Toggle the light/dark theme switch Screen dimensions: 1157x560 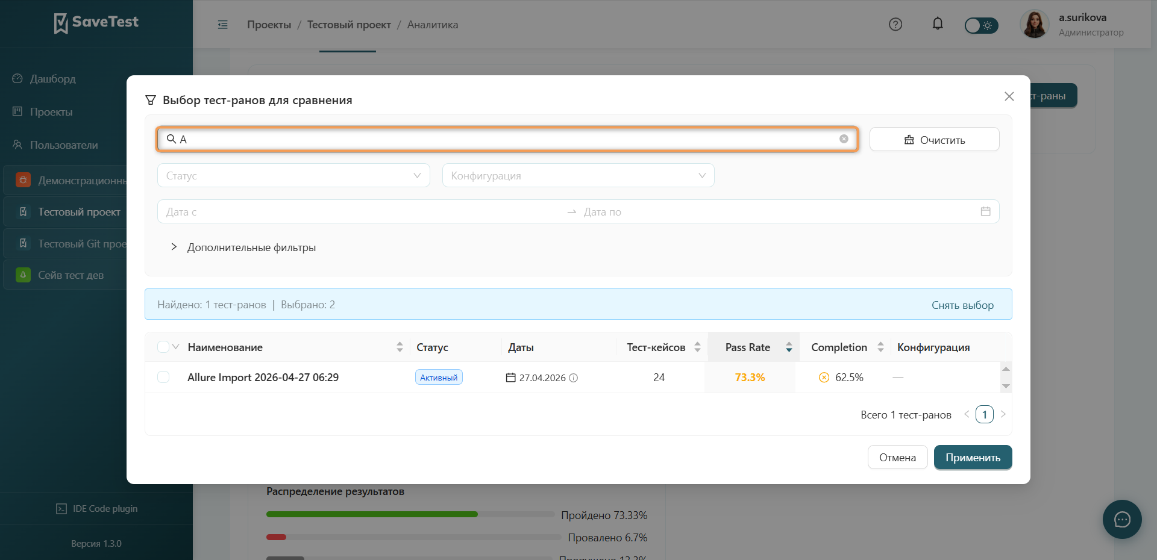[x=981, y=25]
